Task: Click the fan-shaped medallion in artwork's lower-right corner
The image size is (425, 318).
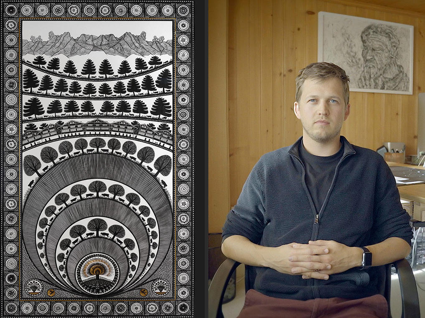Action: pyautogui.click(x=160, y=287)
